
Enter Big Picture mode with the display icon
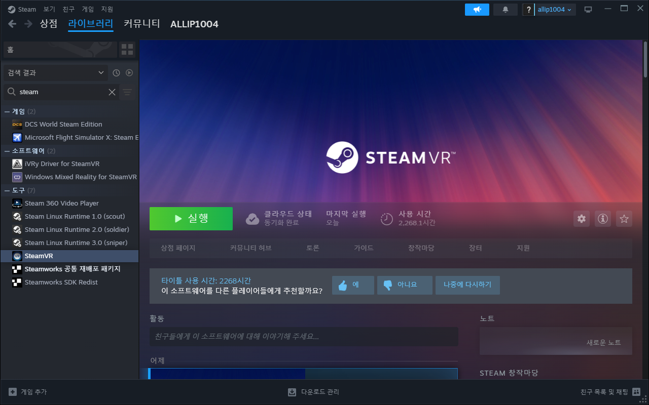tap(588, 9)
